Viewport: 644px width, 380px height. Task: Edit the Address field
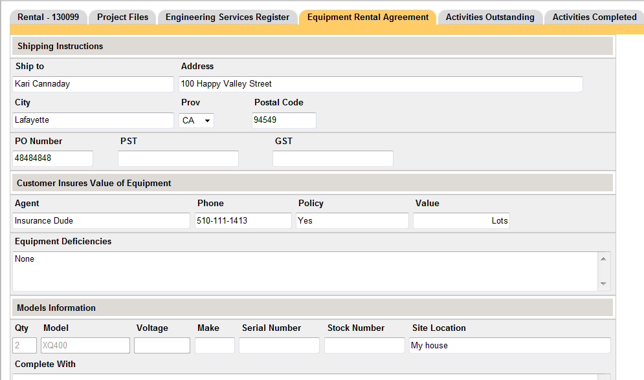coord(381,84)
